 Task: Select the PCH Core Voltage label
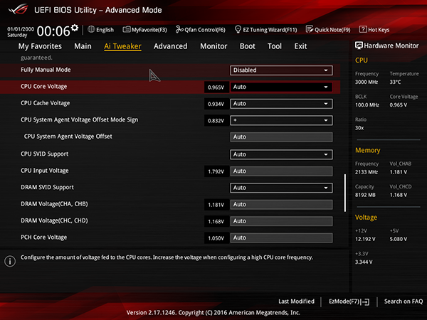click(x=44, y=238)
